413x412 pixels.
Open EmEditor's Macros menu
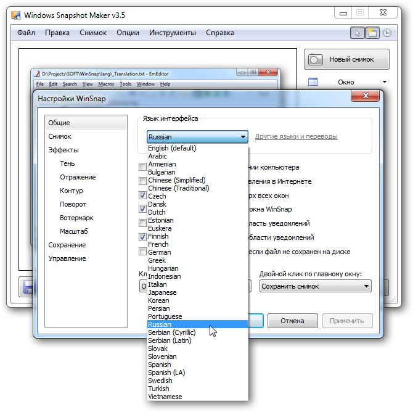[x=106, y=84]
